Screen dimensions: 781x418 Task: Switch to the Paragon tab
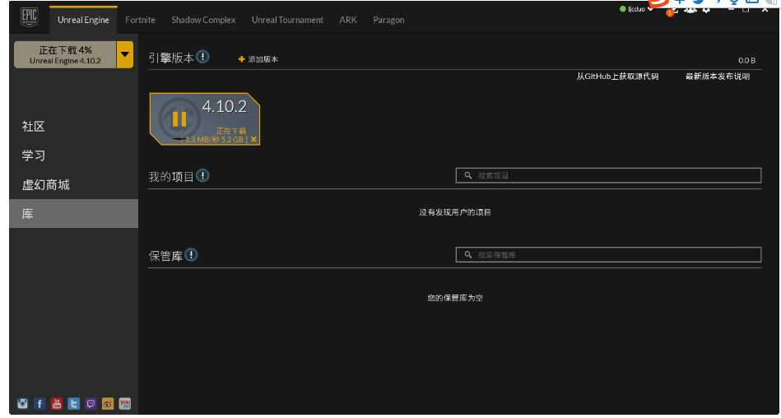(x=388, y=20)
